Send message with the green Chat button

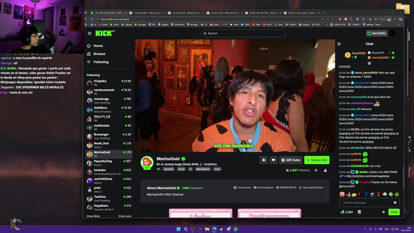(394, 212)
